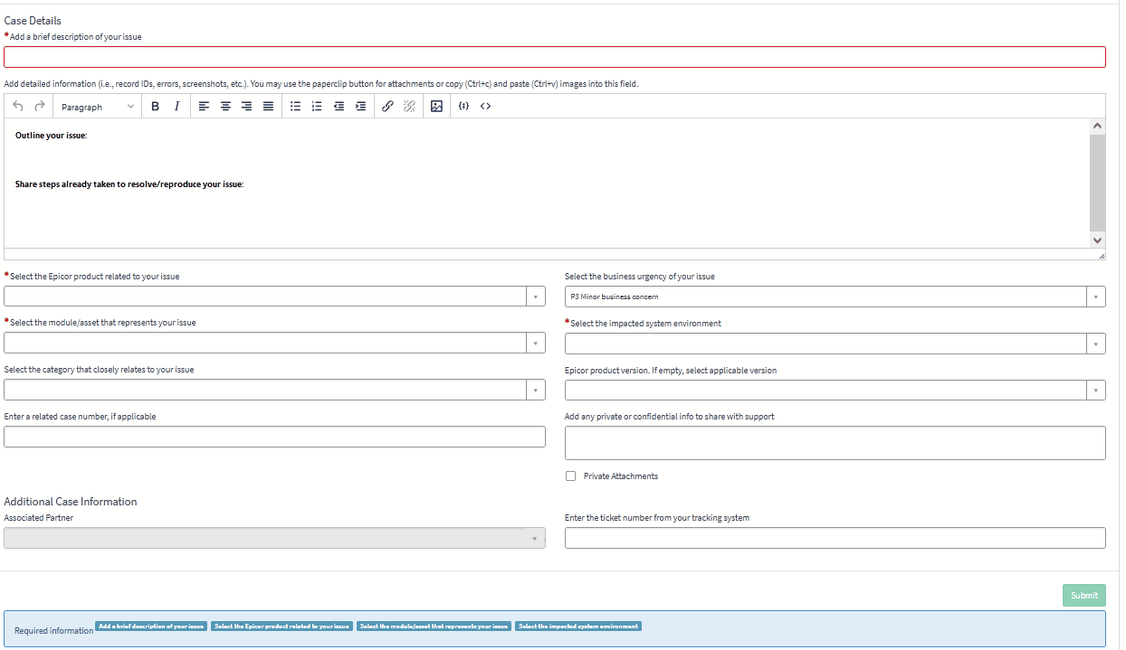Viewport: 1126px width, 650px height.
Task: Click 'Share steps already taken' text in editor
Action: click(129, 184)
